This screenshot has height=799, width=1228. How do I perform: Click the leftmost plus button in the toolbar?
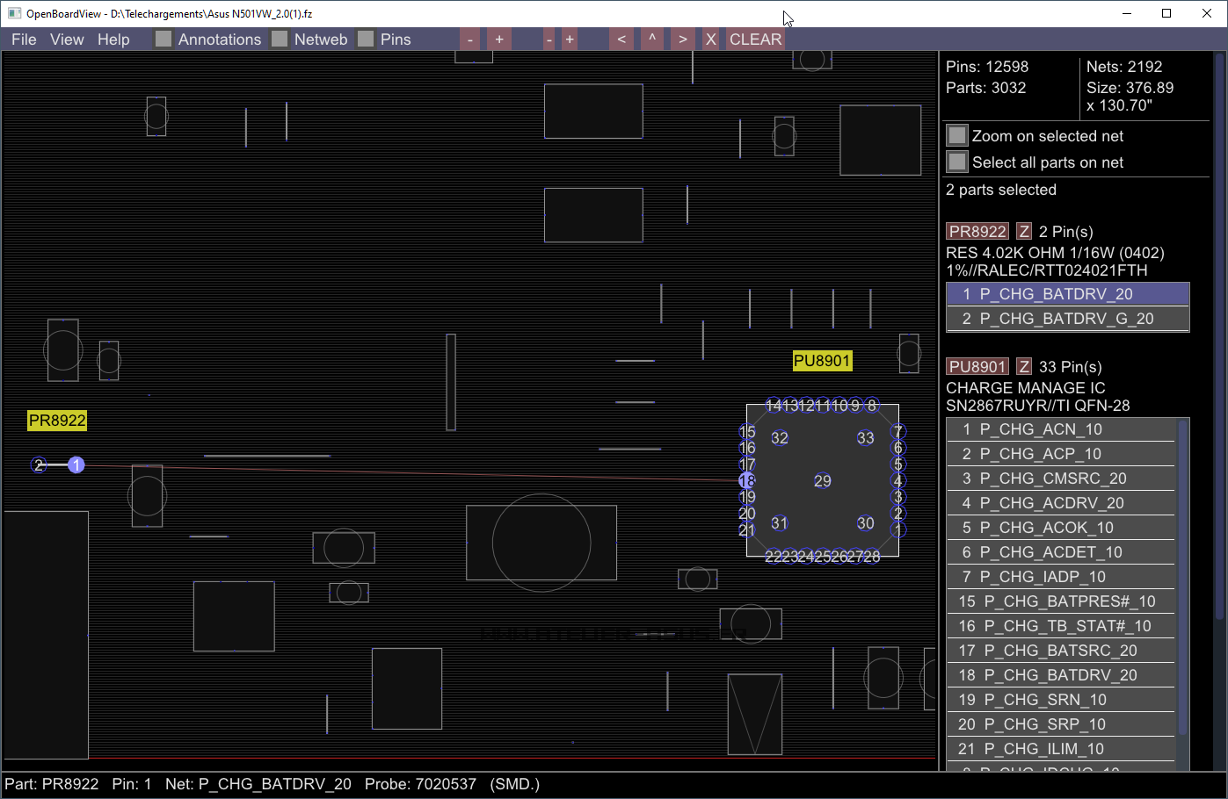coord(499,40)
